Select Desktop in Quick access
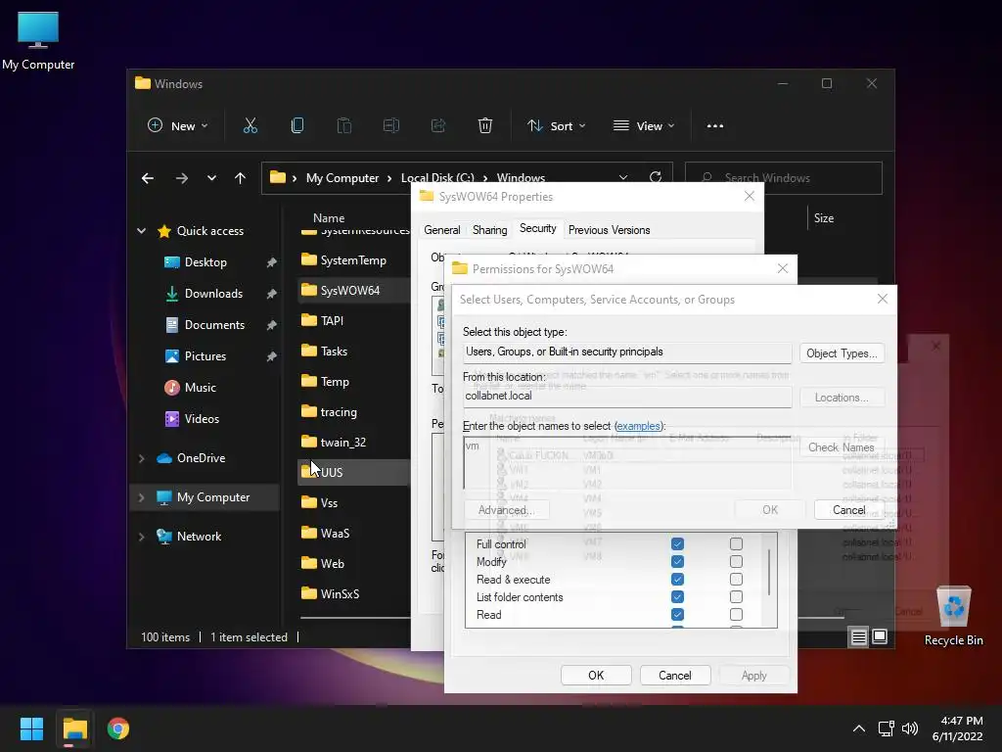This screenshot has height=752, width=1002. point(205,262)
